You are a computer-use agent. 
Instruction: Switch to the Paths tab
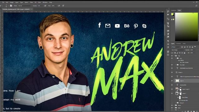click(184, 44)
